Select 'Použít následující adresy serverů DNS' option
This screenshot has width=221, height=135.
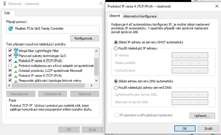[116, 87]
